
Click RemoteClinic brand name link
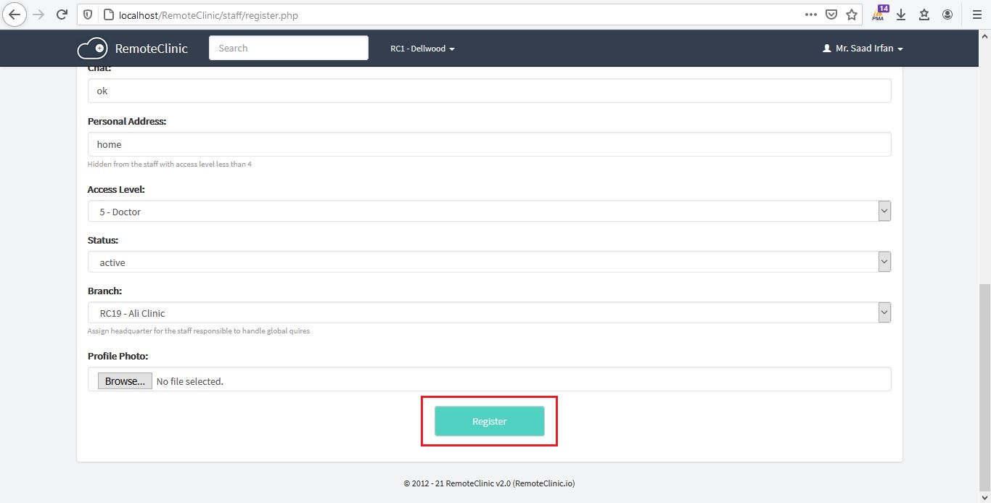151,49
